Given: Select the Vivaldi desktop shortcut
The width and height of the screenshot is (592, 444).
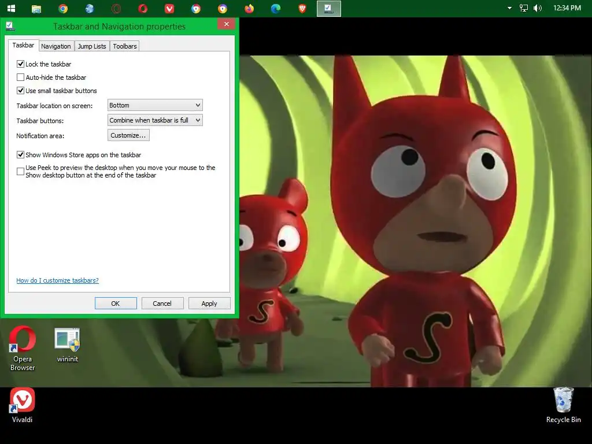Looking at the screenshot, I should (23, 405).
